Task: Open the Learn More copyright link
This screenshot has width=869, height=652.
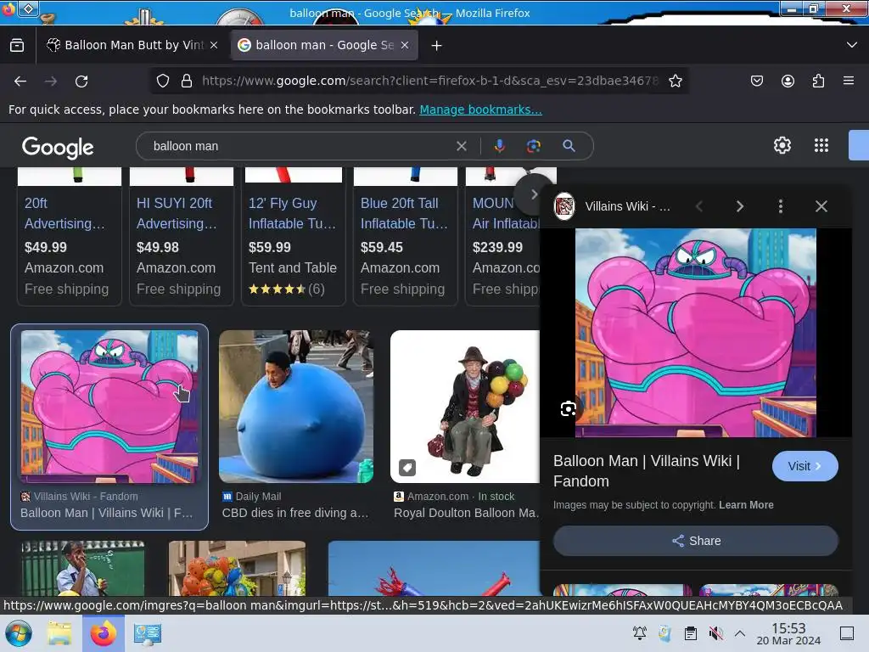Action: [746, 505]
